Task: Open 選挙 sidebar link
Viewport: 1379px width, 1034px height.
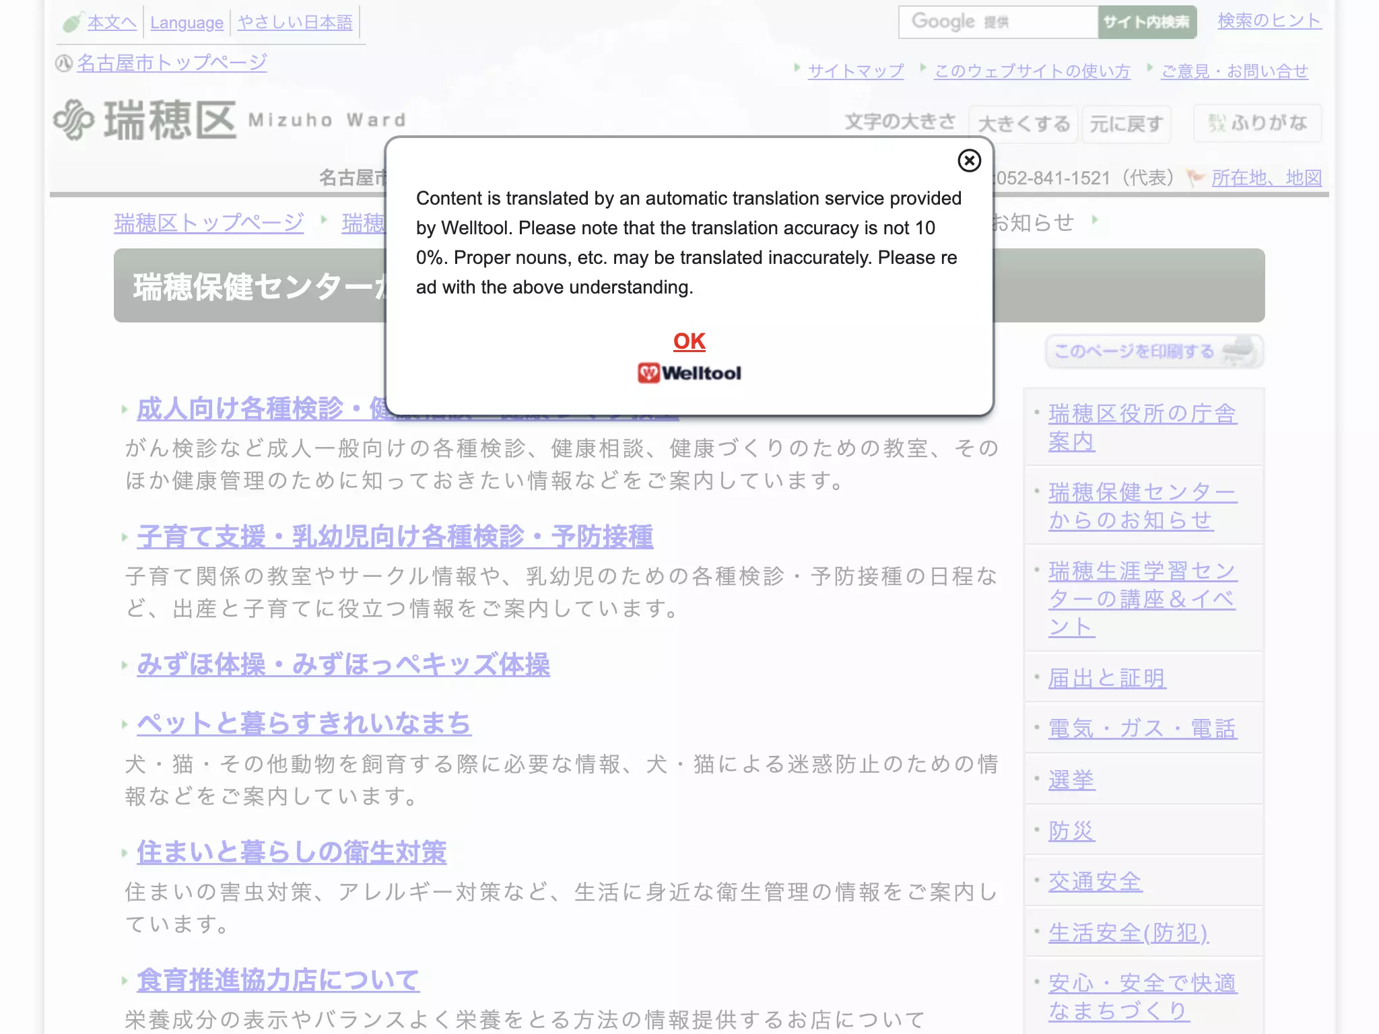Action: 1071,780
